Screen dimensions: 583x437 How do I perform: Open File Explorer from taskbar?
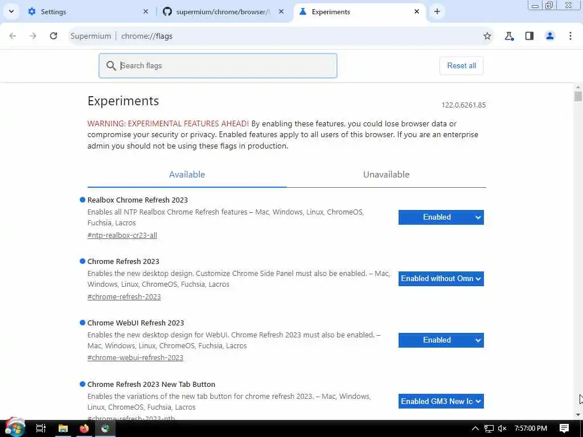63,428
